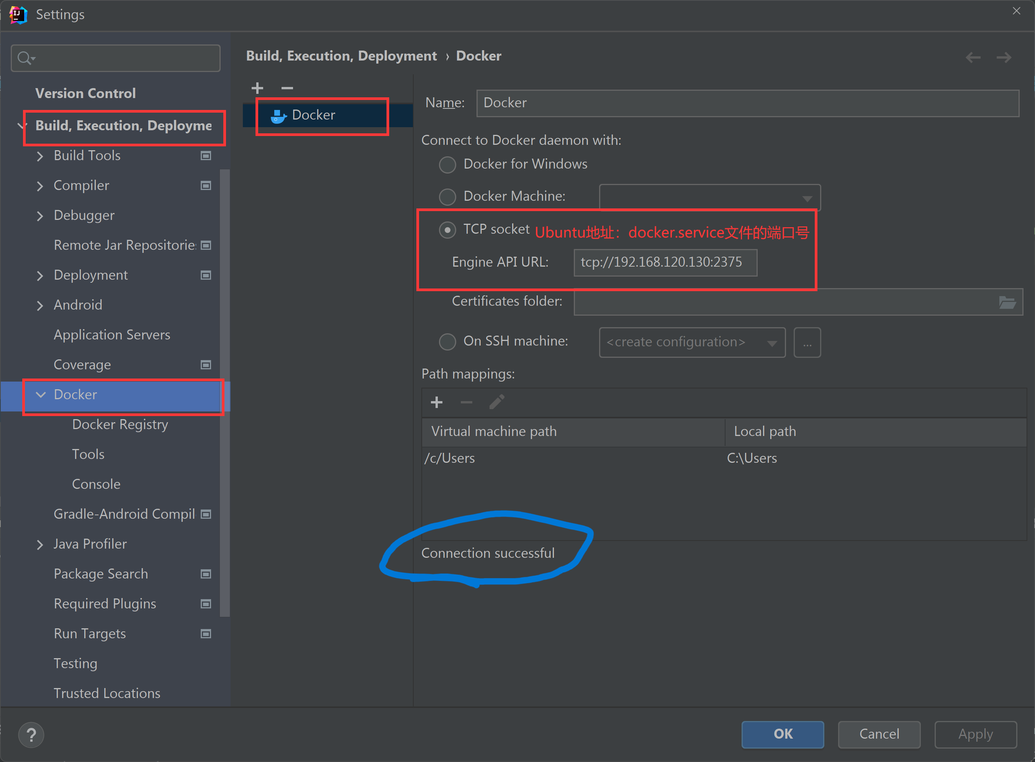Open Docker Console settings page
The width and height of the screenshot is (1035, 762).
[96, 484]
